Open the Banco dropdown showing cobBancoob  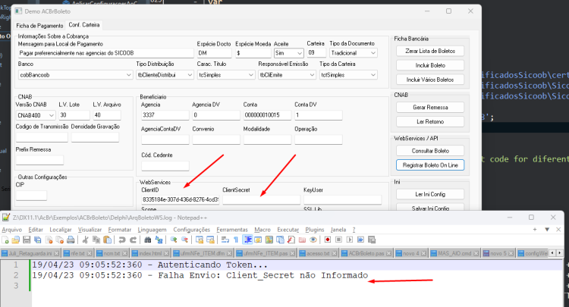[75, 75]
